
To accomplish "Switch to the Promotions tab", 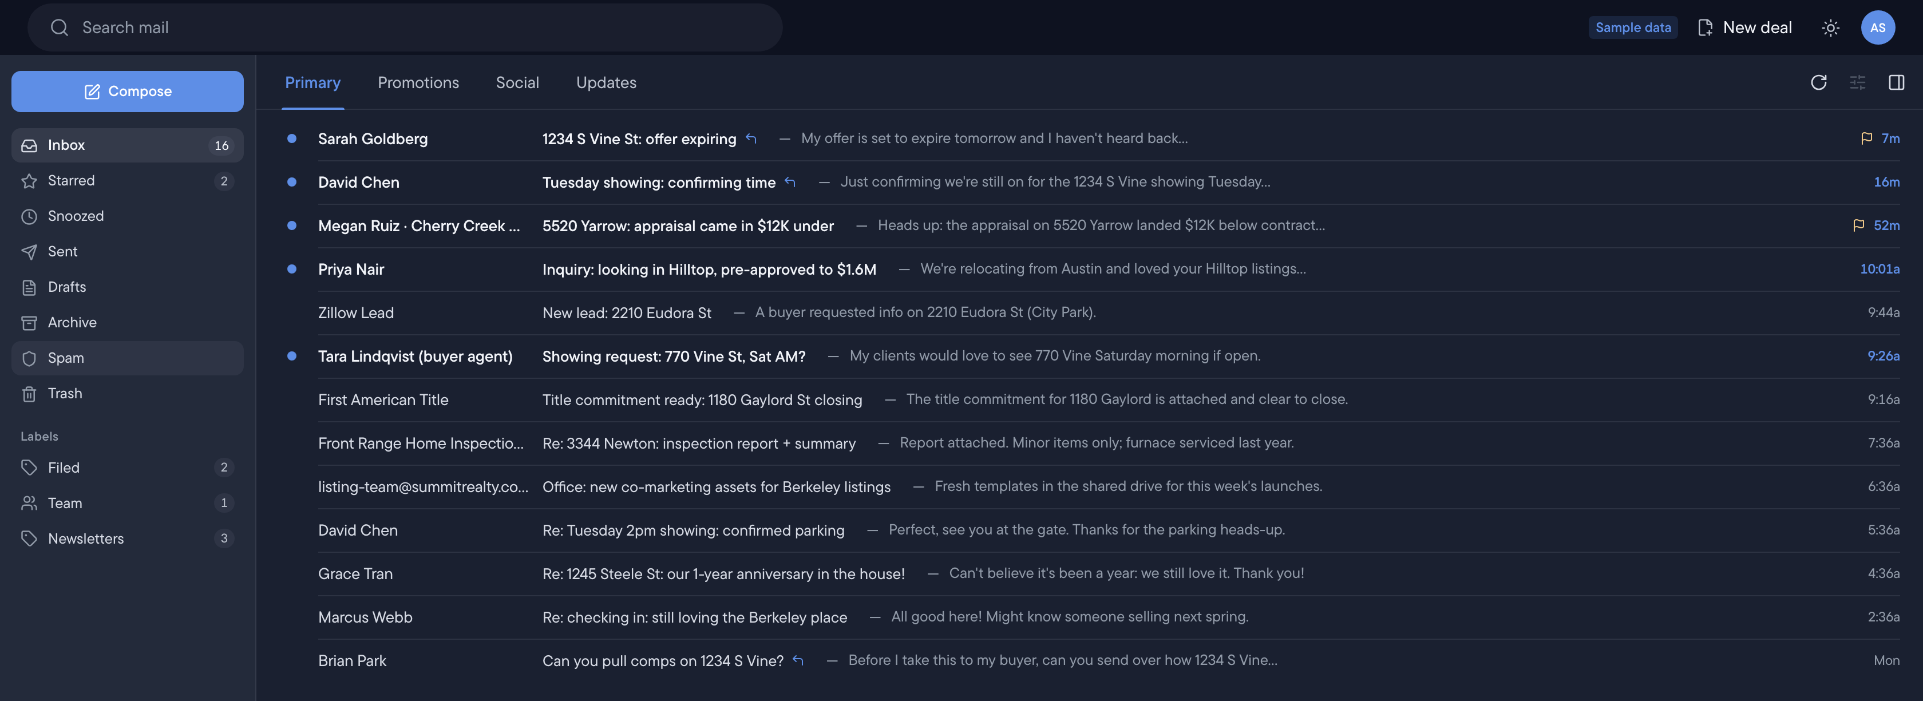I will (x=418, y=83).
